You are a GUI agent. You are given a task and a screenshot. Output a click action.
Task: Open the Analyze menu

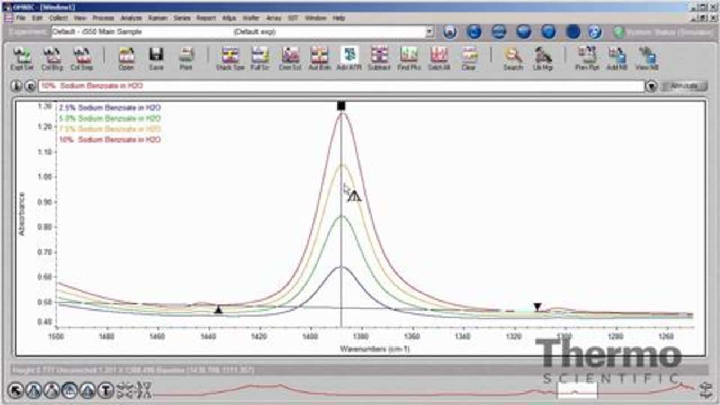[x=130, y=18]
